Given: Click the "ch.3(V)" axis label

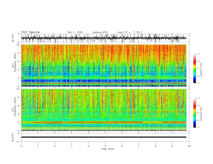Looking at the screenshot, I should click(13, 137).
